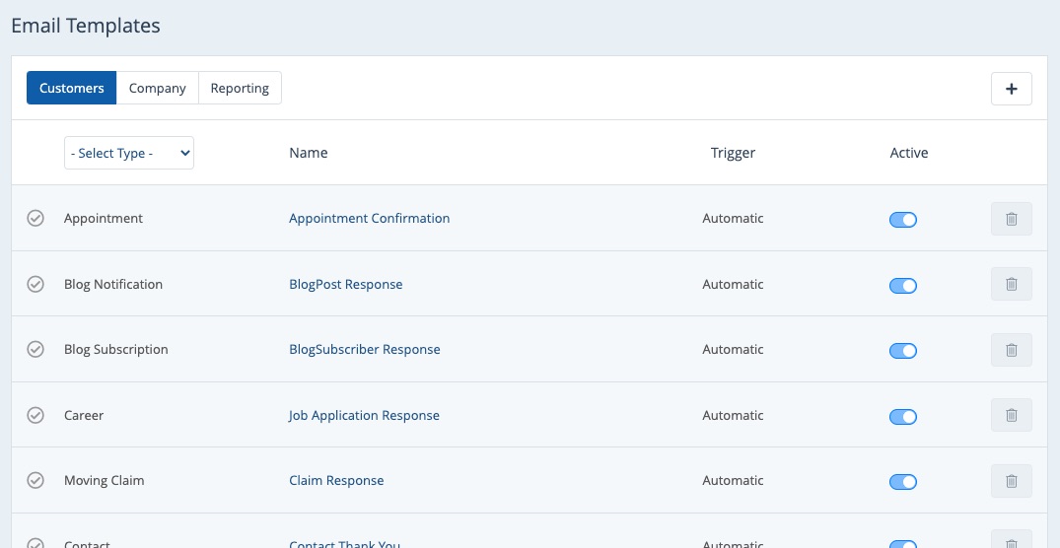Switch off the Claim Response active toggle

(902, 482)
